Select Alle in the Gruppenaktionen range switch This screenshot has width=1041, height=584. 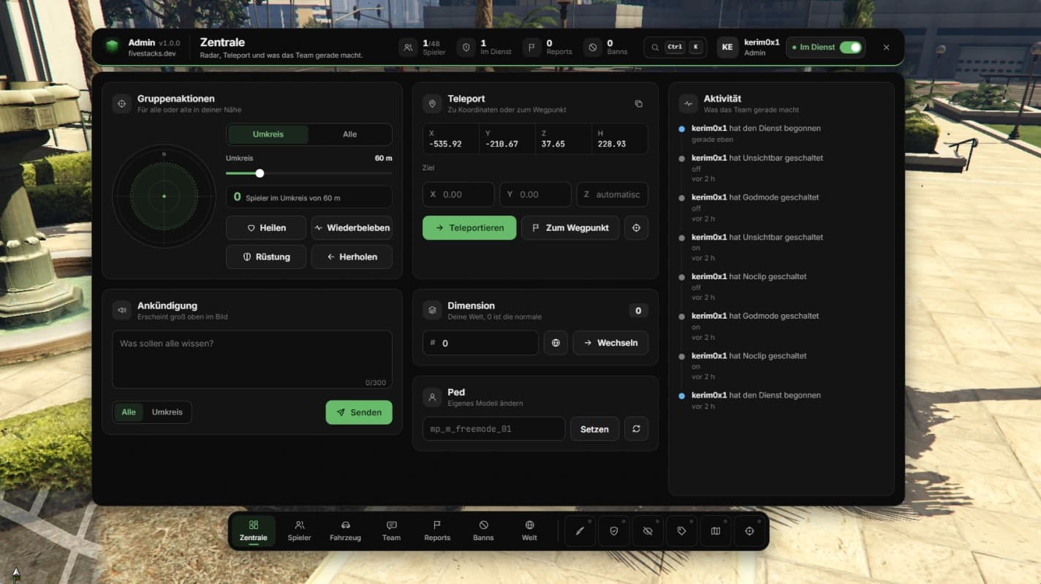tap(350, 134)
